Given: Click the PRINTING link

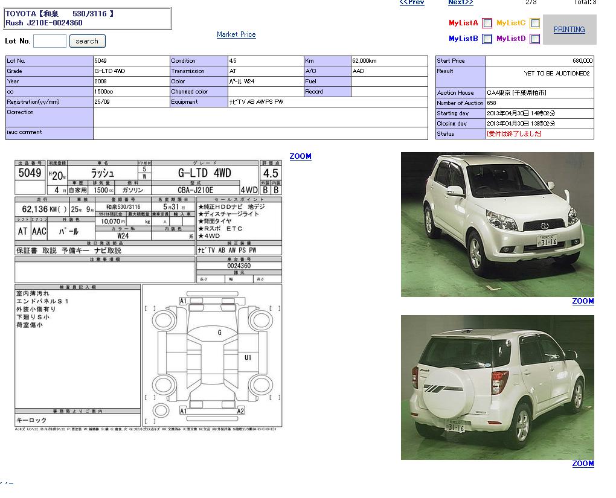Looking at the screenshot, I should point(569,29).
